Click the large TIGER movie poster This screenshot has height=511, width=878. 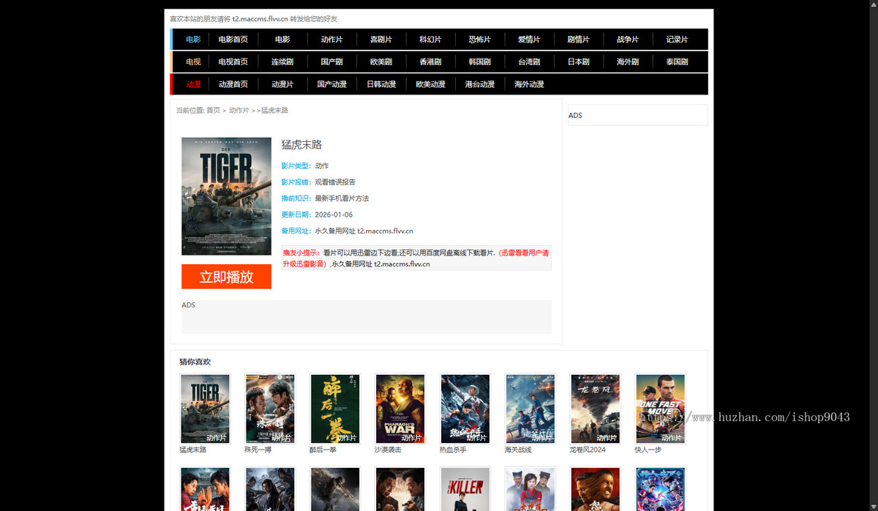click(226, 196)
